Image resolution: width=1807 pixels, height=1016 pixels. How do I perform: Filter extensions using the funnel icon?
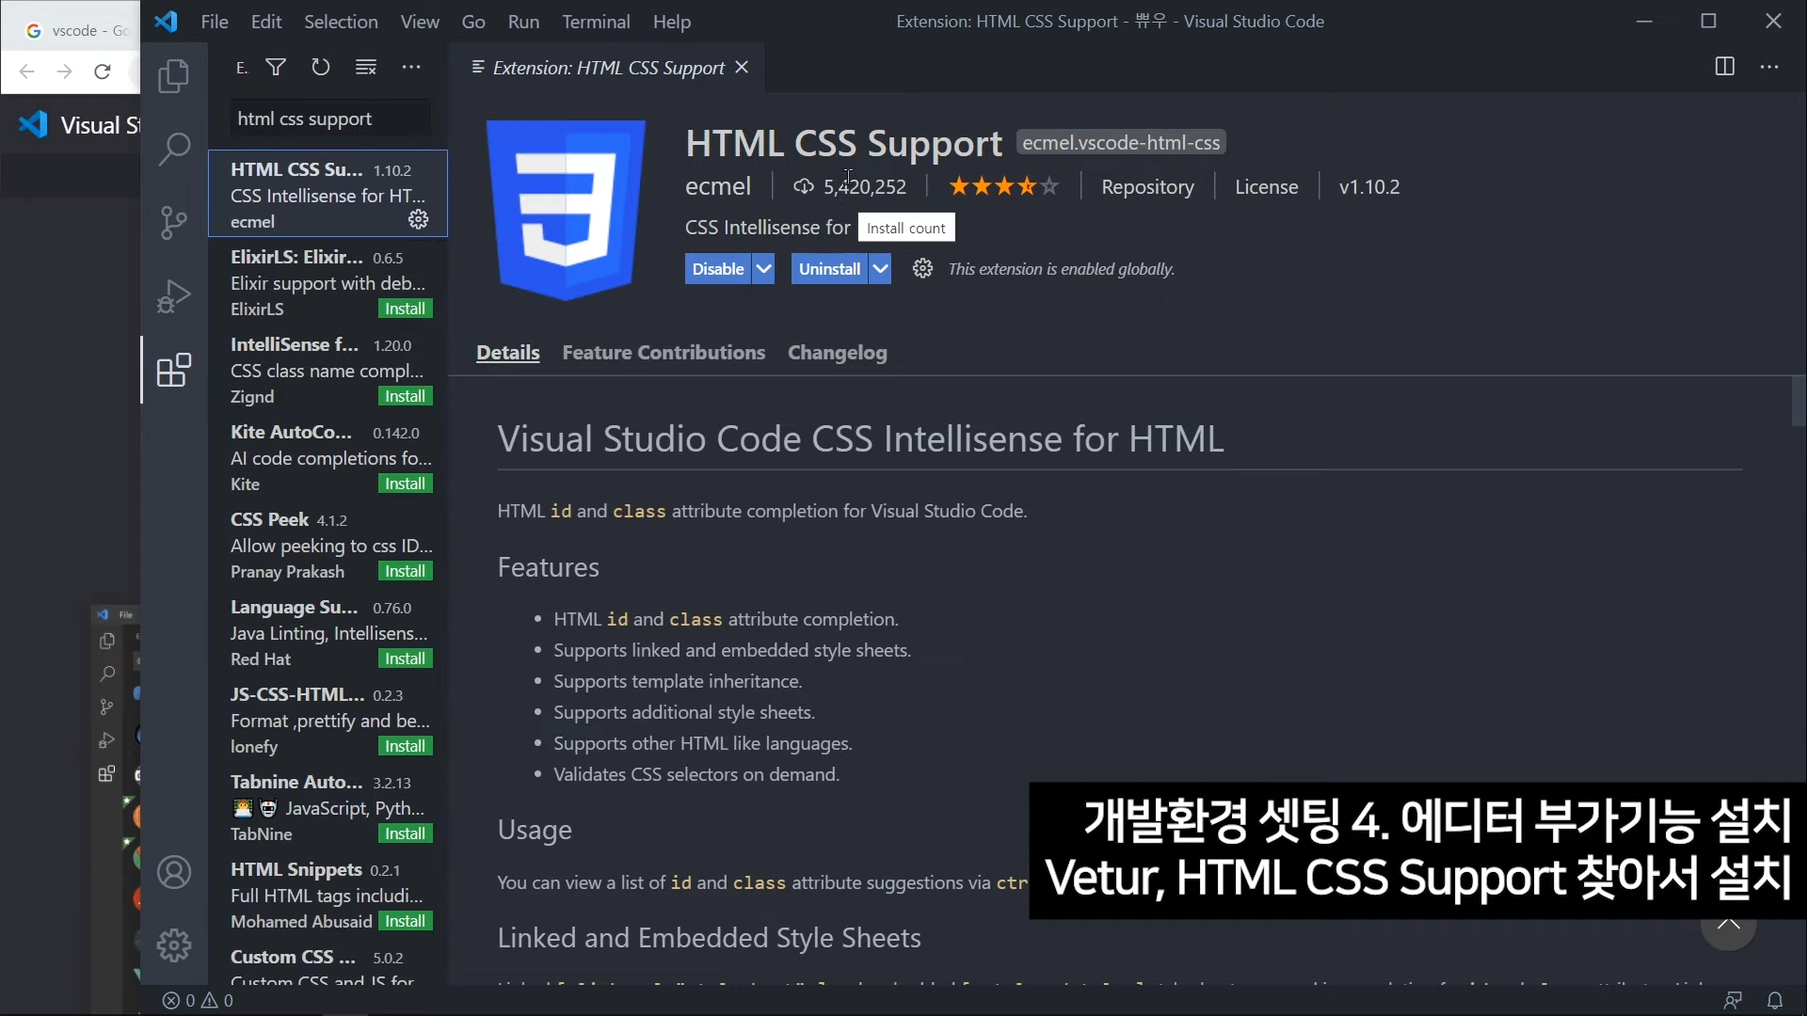[276, 67]
